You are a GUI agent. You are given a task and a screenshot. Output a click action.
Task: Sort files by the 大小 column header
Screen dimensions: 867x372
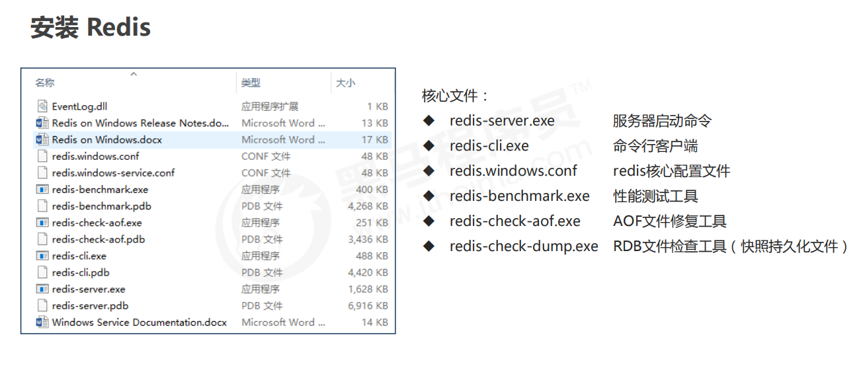pyautogui.click(x=345, y=83)
